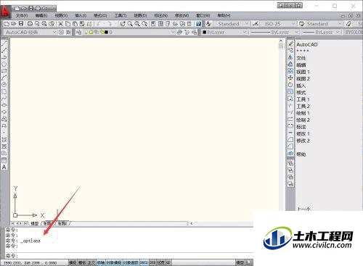Open 视图 1 in AutoCAD side menu

[x=303, y=72]
